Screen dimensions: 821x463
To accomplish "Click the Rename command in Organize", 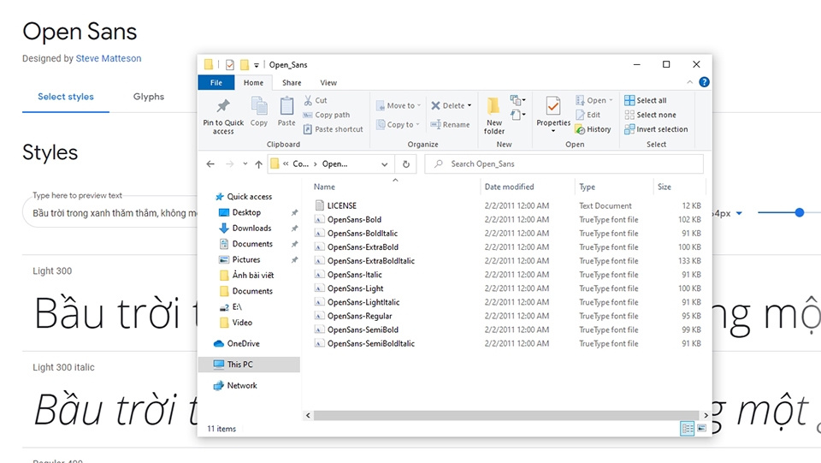I will click(x=450, y=125).
